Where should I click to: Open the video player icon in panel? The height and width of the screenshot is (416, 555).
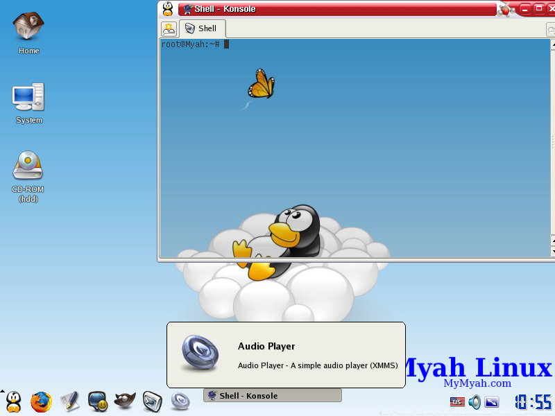point(153,401)
